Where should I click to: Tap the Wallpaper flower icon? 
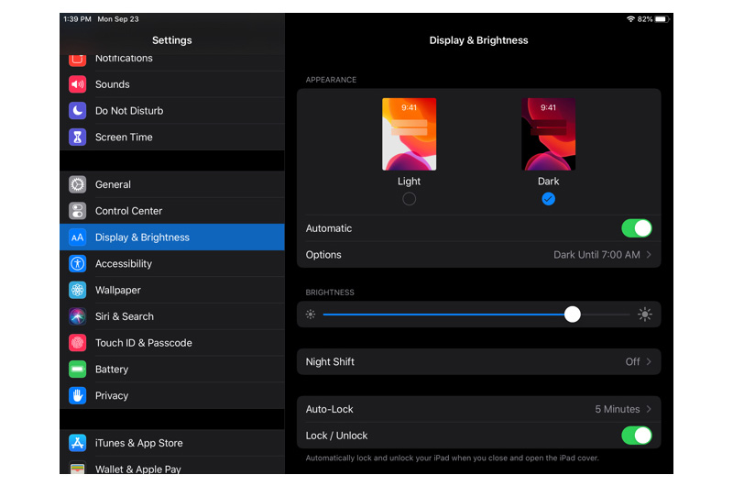(78, 290)
